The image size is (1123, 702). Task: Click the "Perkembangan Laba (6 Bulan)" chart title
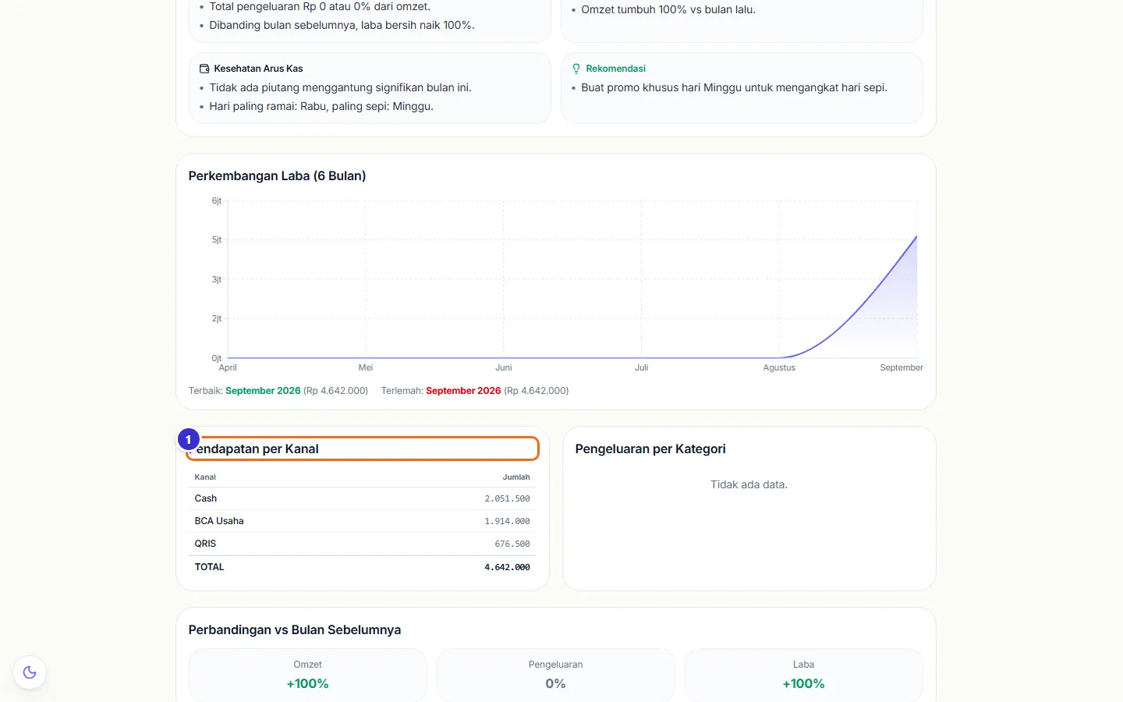277,176
